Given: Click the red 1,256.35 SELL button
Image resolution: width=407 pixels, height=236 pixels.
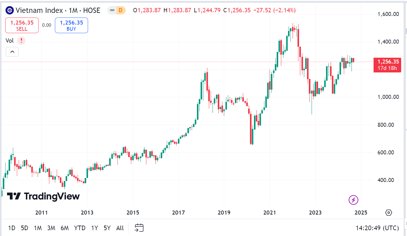Looking at the screenshot, I should (x=22, y=25).
